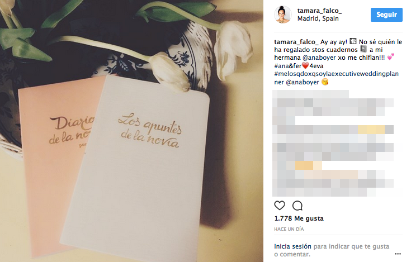Viewport: 411px width, 262px height.
Task: Click the kissing face emoji ending the caption
Action: (x=325, y=82)
